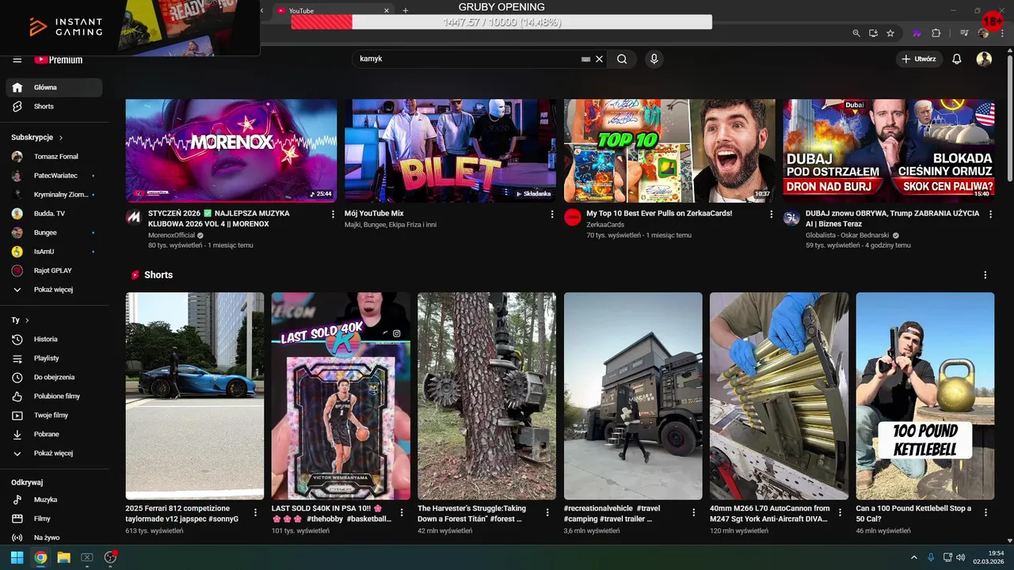Image resolution: width=1014 pixels, height=570 pixels.
Task: Run search with the magnifier button
Action: (x=622, y=59)
